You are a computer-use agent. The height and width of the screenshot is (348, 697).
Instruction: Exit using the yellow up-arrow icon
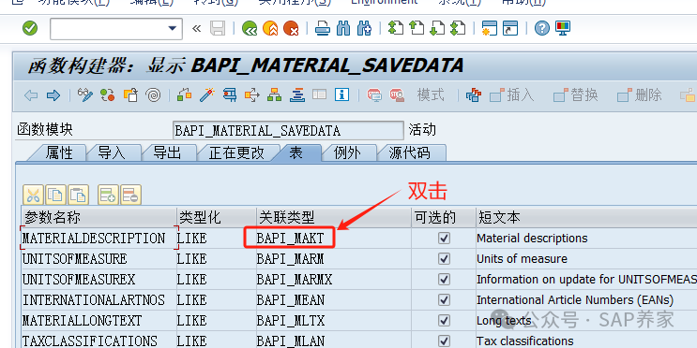point(270,29)
